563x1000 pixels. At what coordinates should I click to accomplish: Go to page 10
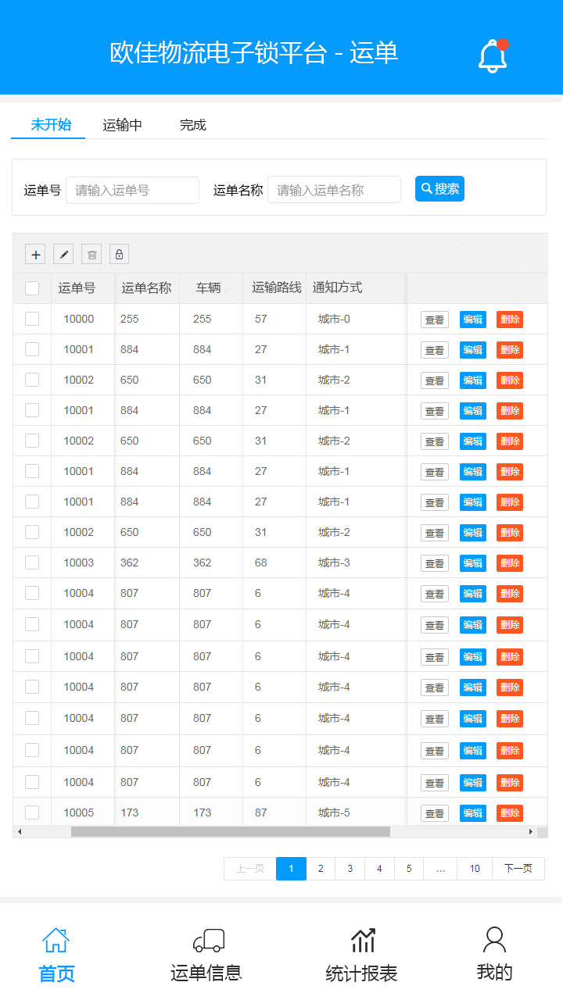pos(475,869)
